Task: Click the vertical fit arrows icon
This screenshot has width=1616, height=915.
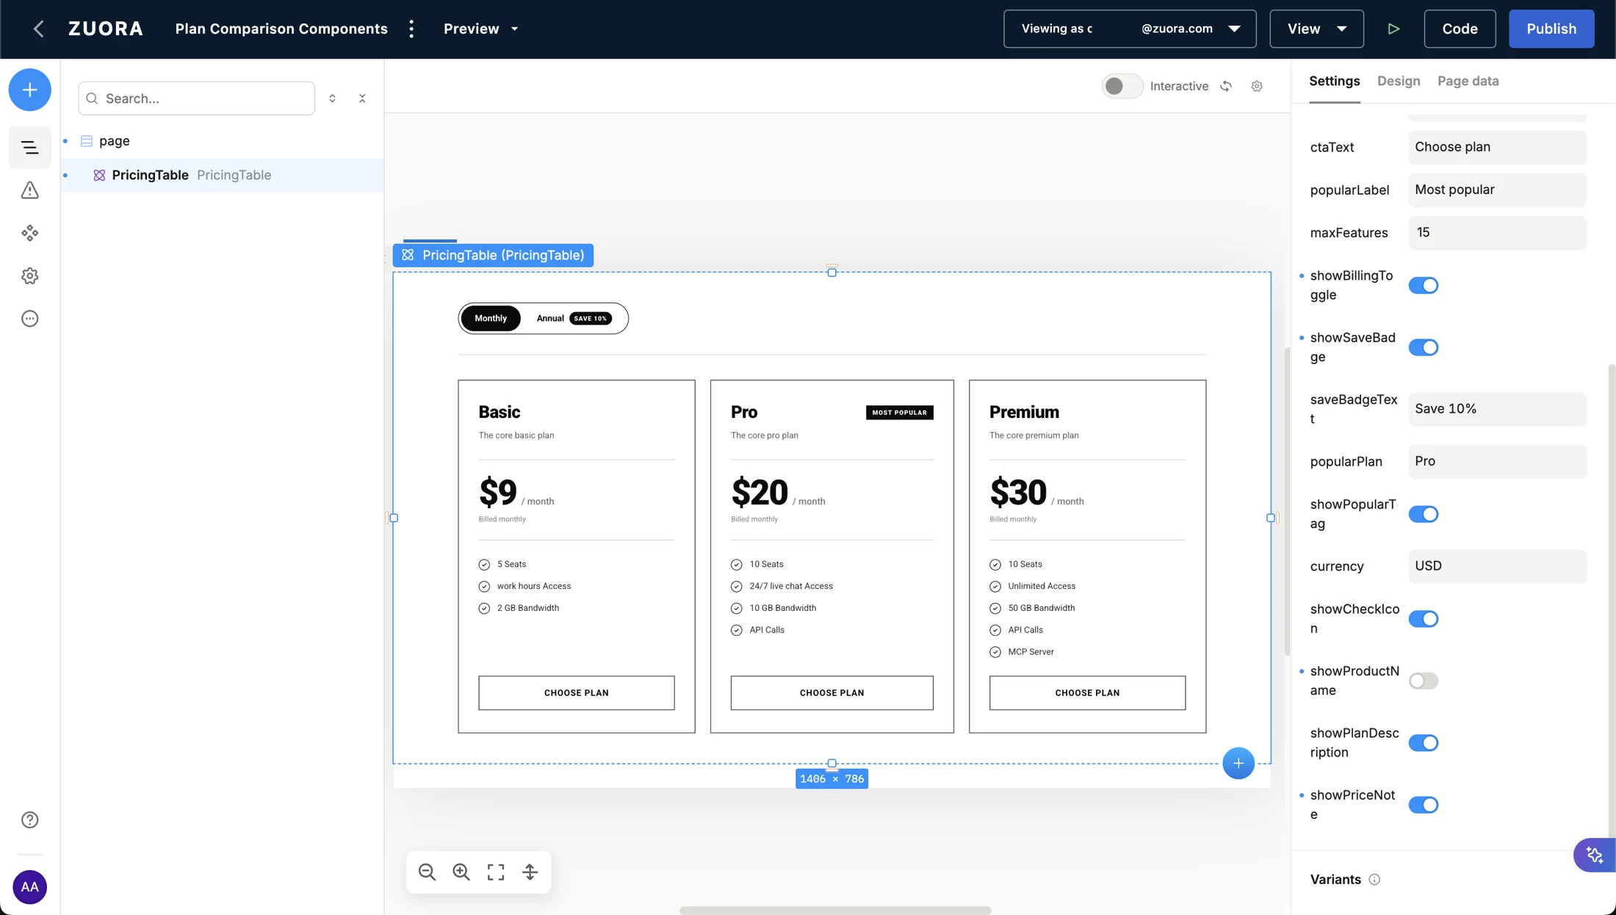Action: click(530, 872)
